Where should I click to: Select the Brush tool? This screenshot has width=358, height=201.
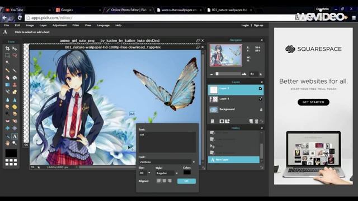15,70
